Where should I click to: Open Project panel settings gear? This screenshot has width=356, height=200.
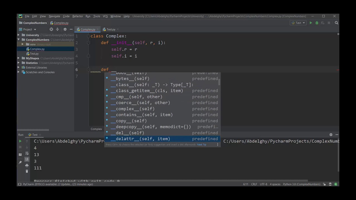65,29
